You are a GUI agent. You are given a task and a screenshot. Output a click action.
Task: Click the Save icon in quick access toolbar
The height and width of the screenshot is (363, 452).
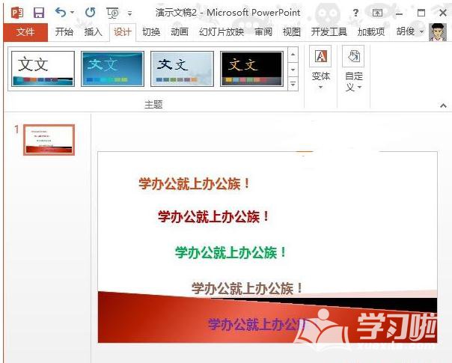tap(39, 13)
